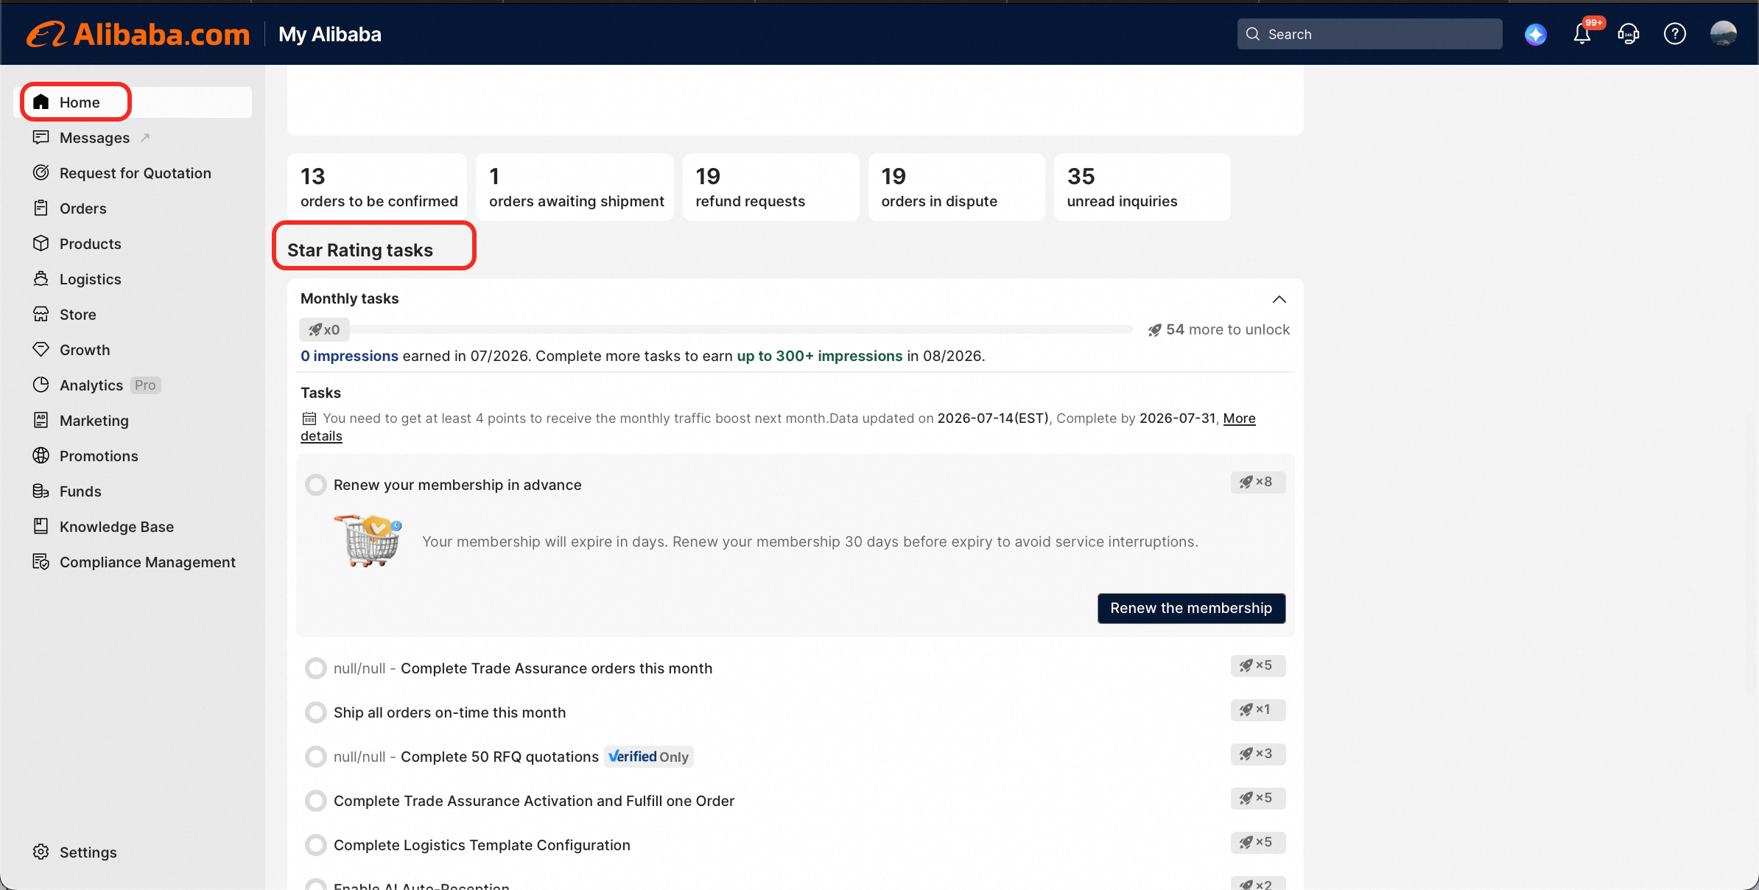
Task: View 19 refund requests card
Action: [770, 187]
